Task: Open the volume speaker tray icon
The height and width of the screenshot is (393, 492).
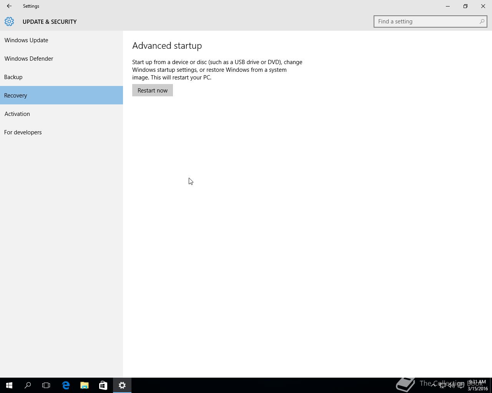Action: pyautogui.click(x=452, y=385)
